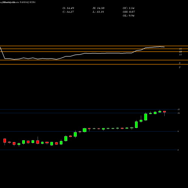
Task: Click the 4 label on the candlestick chart axis
Action: point(178,150)
